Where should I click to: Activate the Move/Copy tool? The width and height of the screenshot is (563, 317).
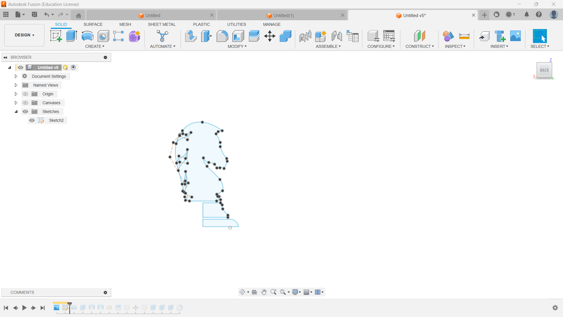point(269,36)
